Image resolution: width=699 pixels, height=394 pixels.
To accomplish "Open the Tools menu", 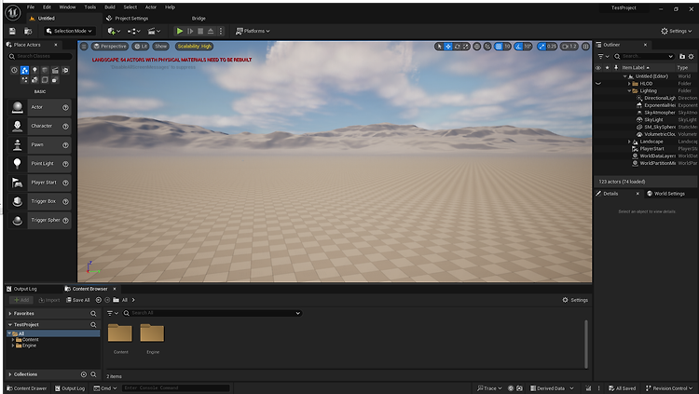I will click(90, 7).
